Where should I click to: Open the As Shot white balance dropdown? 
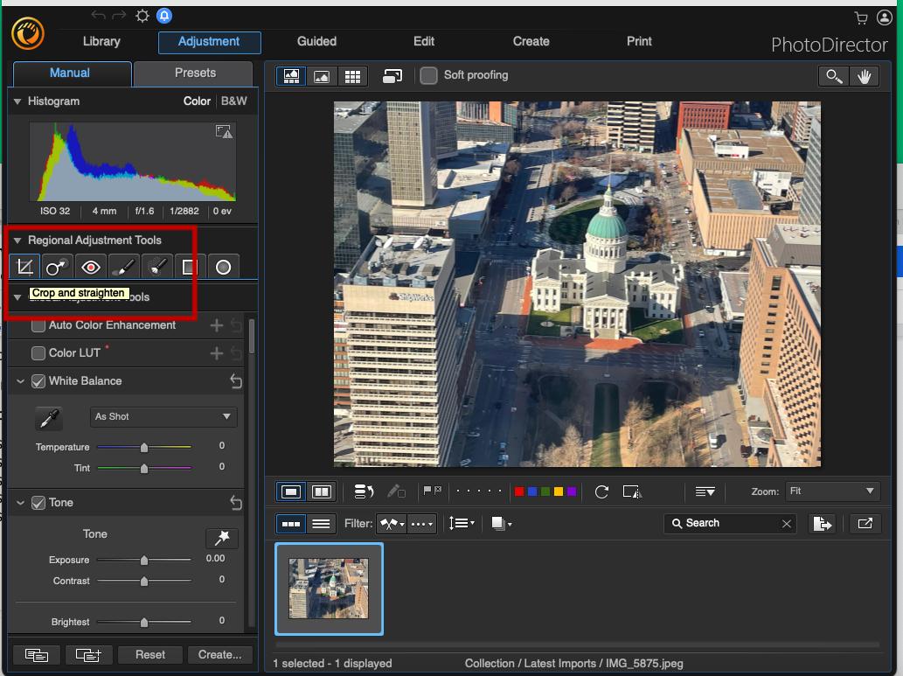[x=163, y=417]
